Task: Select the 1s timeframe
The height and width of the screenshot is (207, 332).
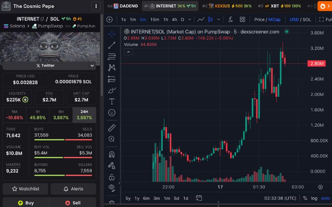Action: 123,19
